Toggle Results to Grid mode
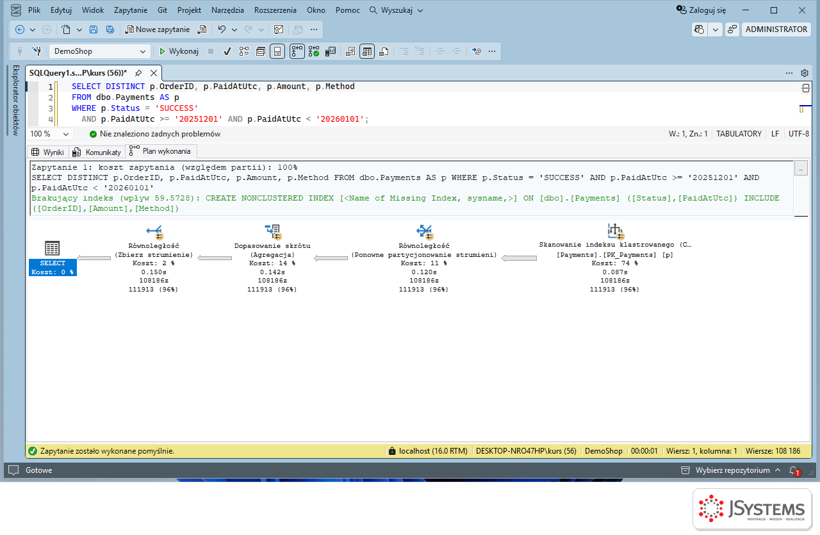This screenshot has height=535, width=820. coord(367,51)
